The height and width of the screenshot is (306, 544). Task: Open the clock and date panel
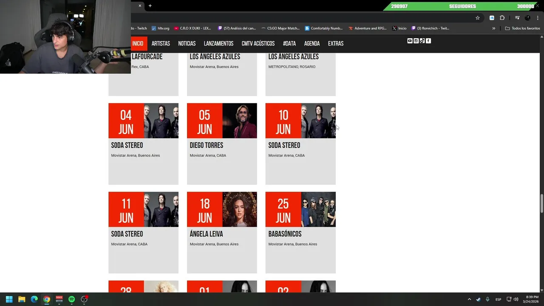tap(531, 299)
